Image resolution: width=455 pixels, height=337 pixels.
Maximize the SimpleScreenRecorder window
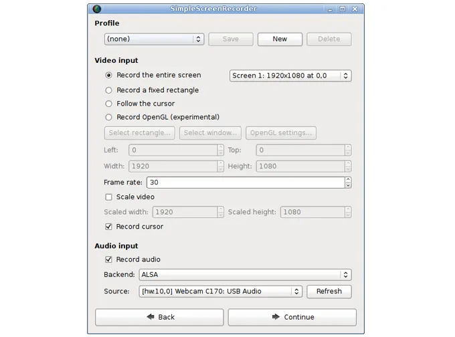click(x=343, y=9)
